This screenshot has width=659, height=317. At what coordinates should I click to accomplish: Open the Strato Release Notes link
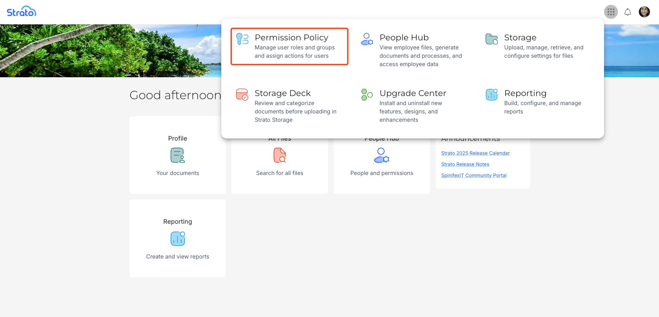(x=465, y=164)
